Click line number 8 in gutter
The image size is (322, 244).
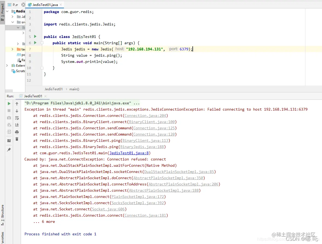tap(30, 55)
